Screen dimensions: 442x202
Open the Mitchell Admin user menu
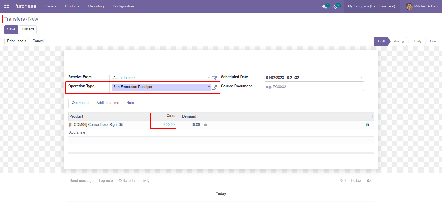(422, 6)
